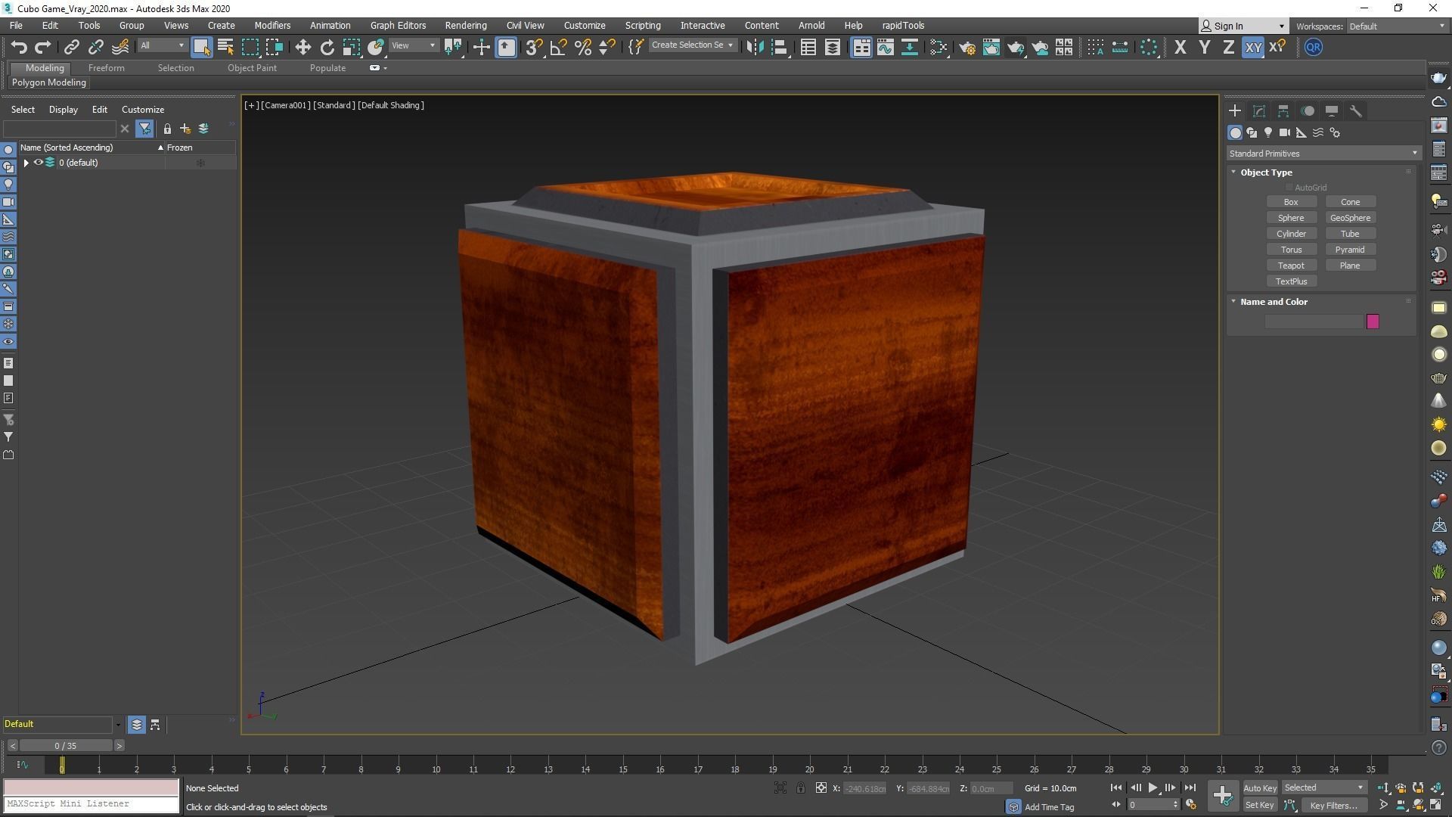
Task: Create a Torus primitive
Action: tap(1291, 250)
